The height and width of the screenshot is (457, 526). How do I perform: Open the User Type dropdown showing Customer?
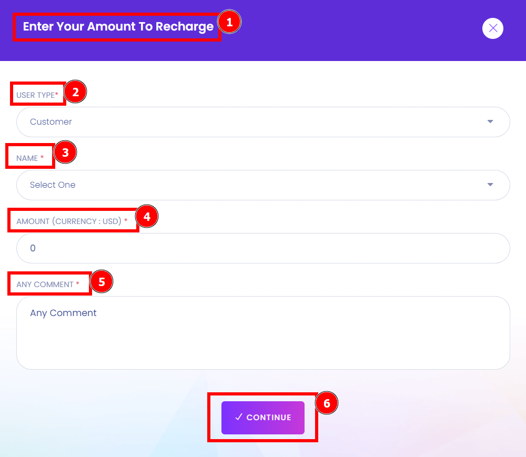tap(263, 121)
